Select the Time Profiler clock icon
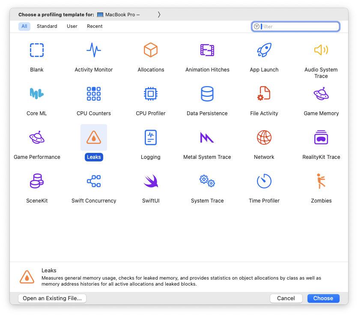This screenshot has height=316, width=358. (x=264, y=181)
